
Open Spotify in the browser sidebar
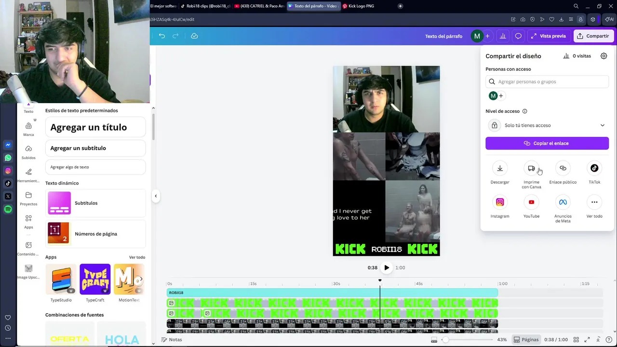(x=8, y=209)
